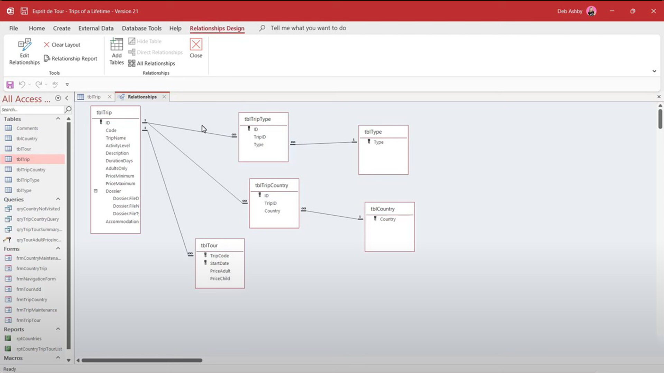The width and height of the screenshot is (664, 373).
Task: Redo the last action
Action: coord(39,84)
